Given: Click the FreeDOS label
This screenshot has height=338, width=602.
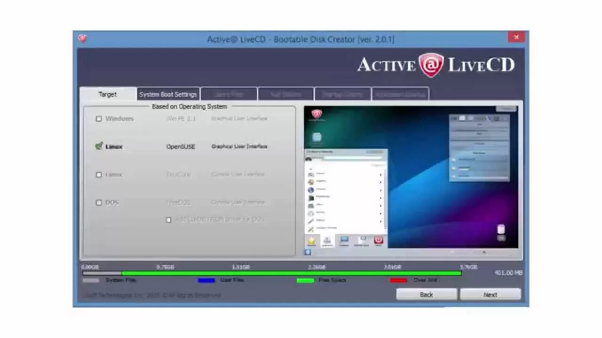Looking at the screenshot, I should tap(179, 202).
